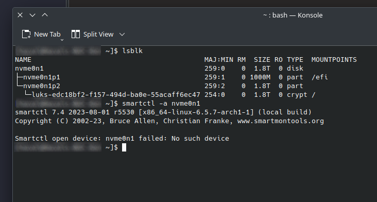
Task: Click the MOUNTPOINTS column header
Action: click(x=334, y=60)
